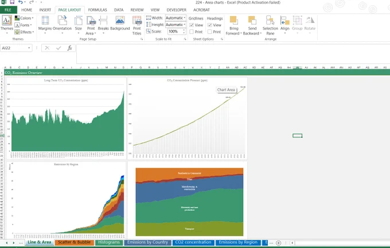Click the Name Box field
This screenshot has width=390, height=248.
[13, 48]
